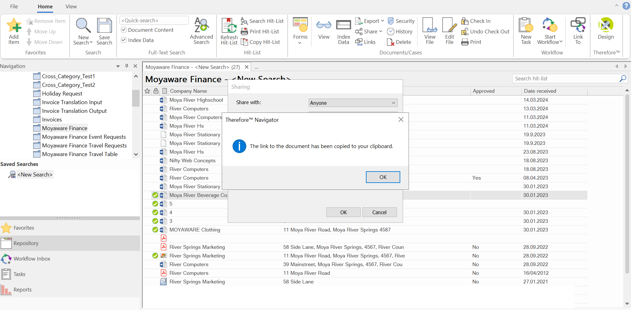Screen dimensions: 631x310
Task: Open the Tasks section
Action: point(70,274)
